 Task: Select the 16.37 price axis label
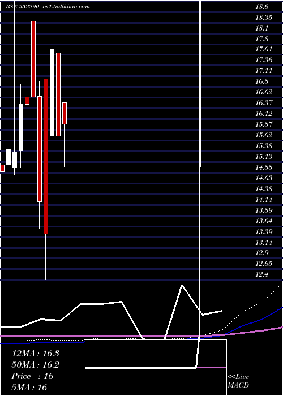pyautogui.click(x=264, y=103)
